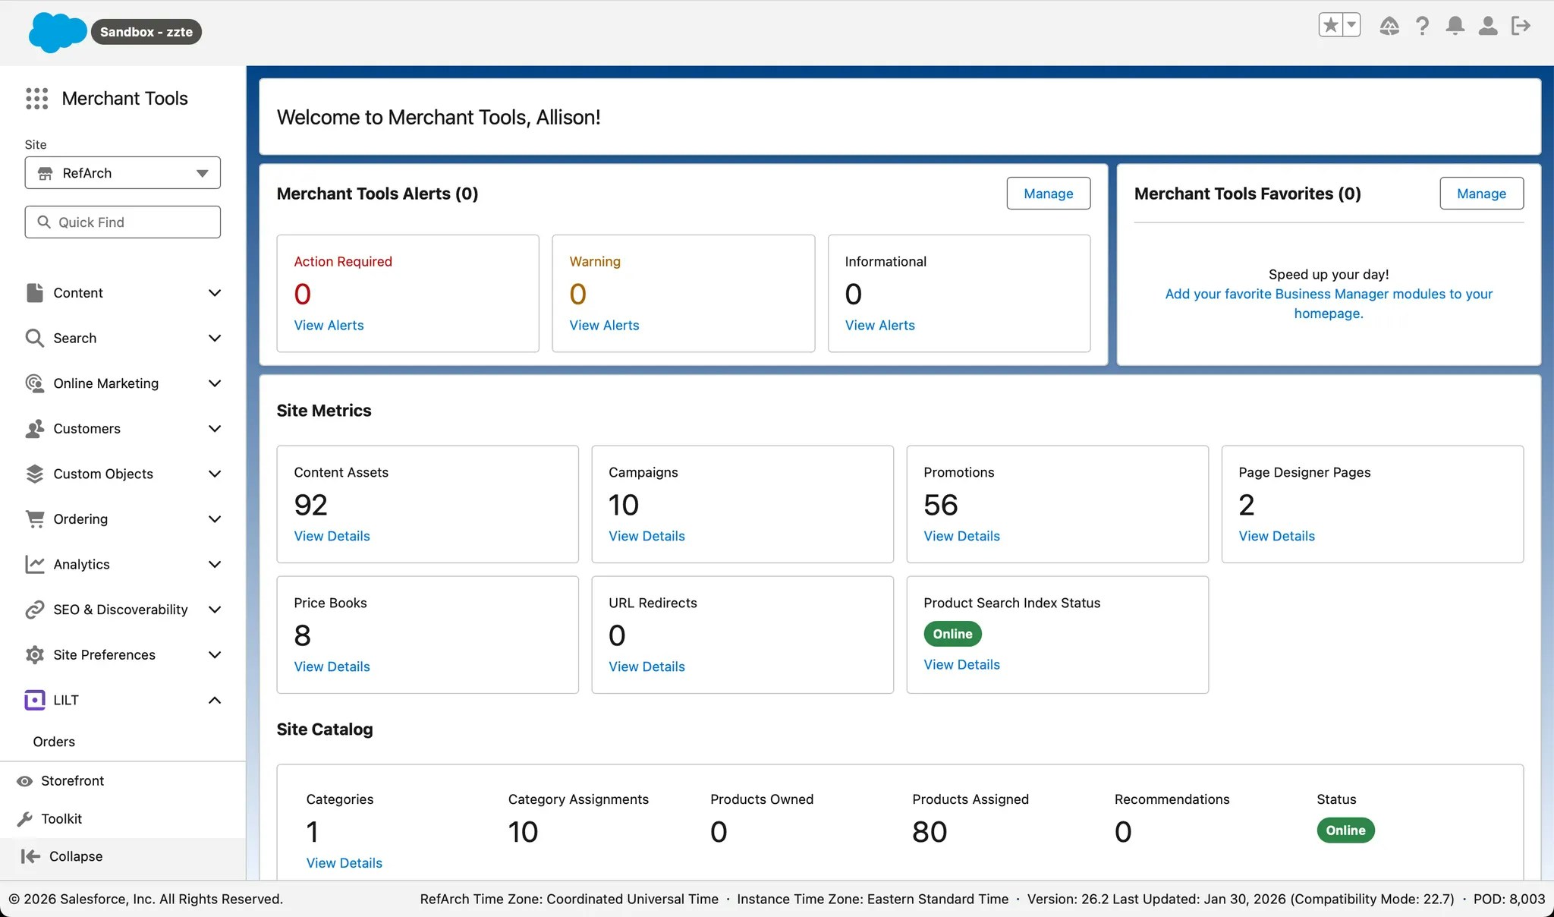Viewport: 1554px width, 917px height.
Task: Collapse the LILT section chevron
Action: pyautogui.click(x=215, y=700)
